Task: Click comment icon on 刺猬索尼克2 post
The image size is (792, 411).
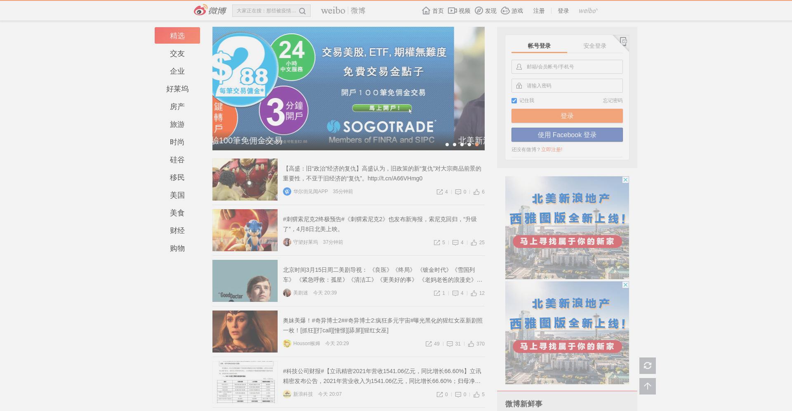Action: 455,243
